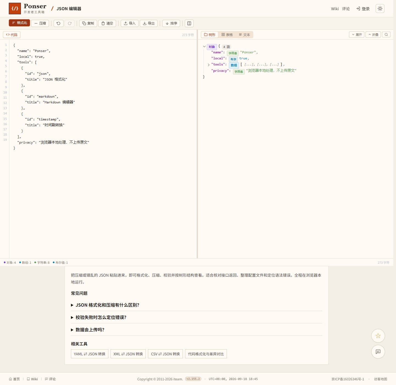Click 折叠 to collapse all nodes

(x=373, y=35)
